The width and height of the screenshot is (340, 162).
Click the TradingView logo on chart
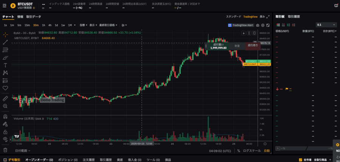pos(17,136)
